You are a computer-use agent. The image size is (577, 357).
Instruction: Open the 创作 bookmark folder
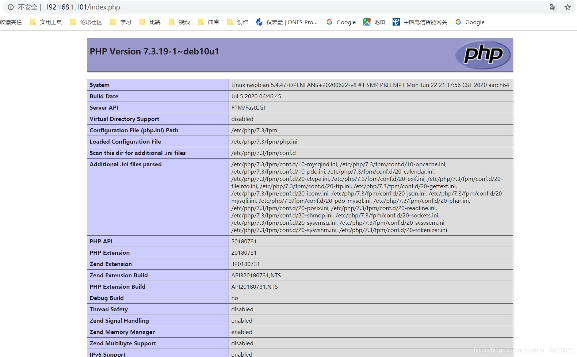point(238,22)
